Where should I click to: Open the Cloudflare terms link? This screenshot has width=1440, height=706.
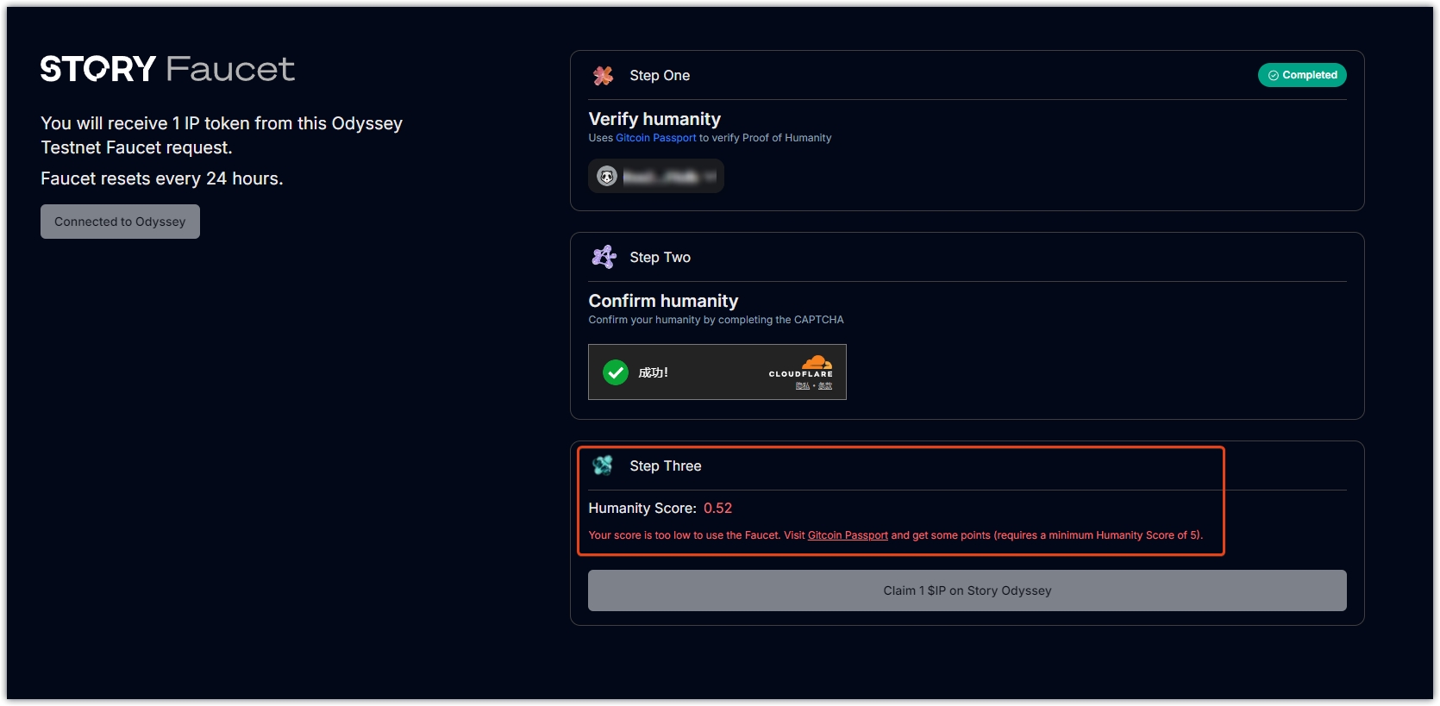coord(825,386)
